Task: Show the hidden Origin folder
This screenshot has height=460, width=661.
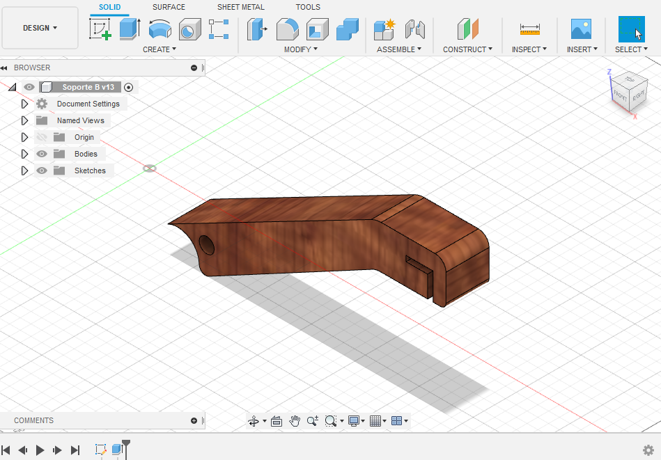Action: [41, 137]
